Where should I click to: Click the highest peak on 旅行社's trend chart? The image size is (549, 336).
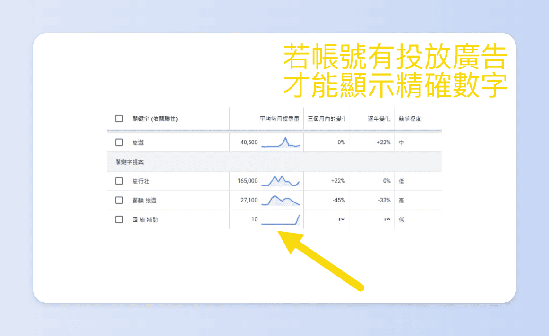point(274,177)
